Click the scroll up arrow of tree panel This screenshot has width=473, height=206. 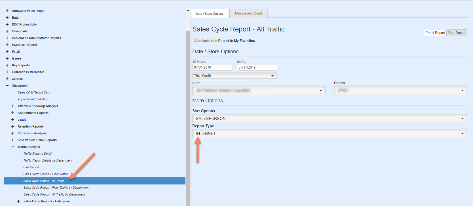click(x=188, y=10)
